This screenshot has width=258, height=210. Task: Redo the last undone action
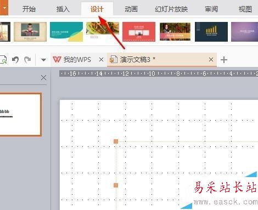point(27,60)
